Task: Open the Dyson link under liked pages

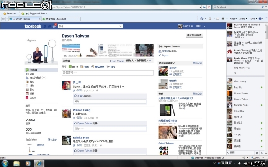Action: [x=40, y=145]
